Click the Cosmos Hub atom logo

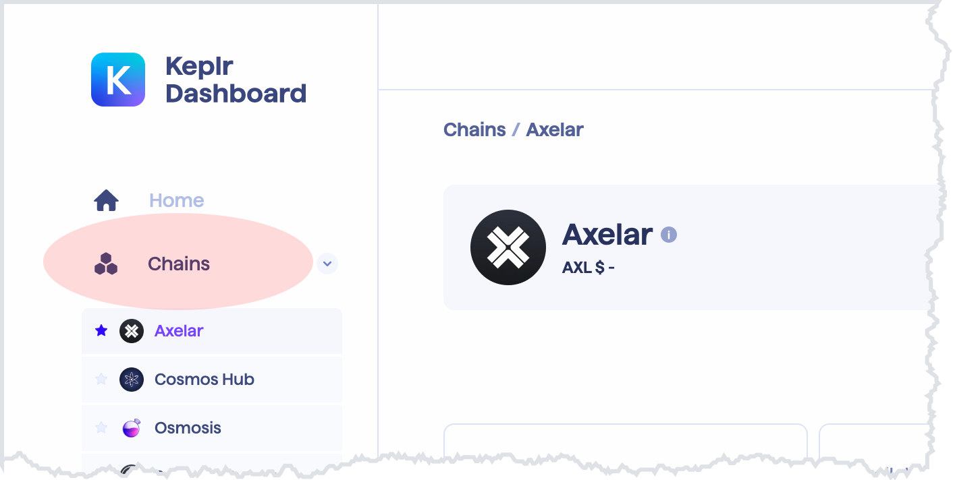[x=131, y=380]
